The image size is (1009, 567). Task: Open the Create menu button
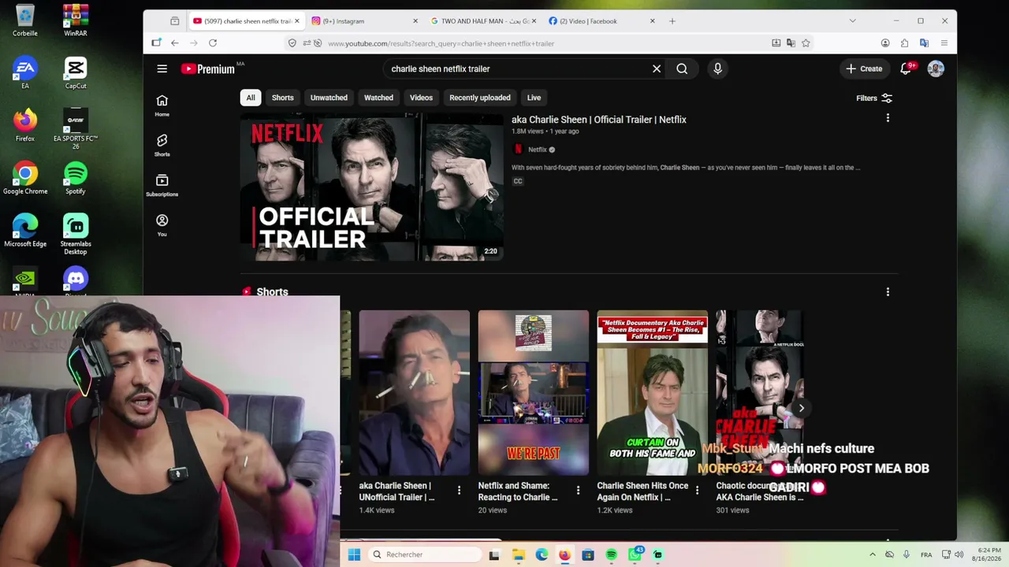(865, 69)
